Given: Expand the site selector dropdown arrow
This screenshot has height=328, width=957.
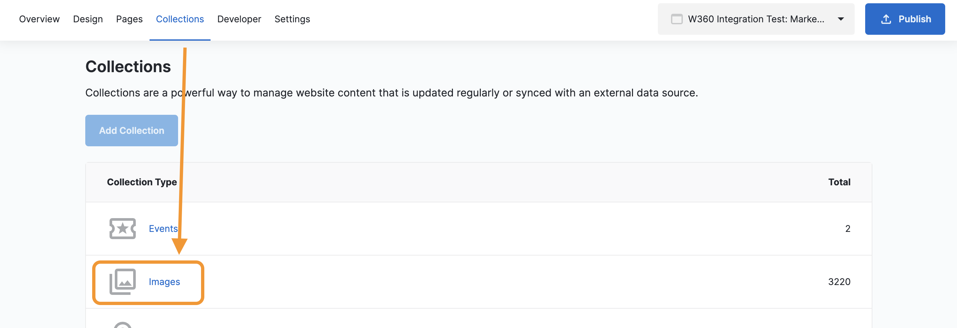Looking at the screenshot, I should coord(841,19).
